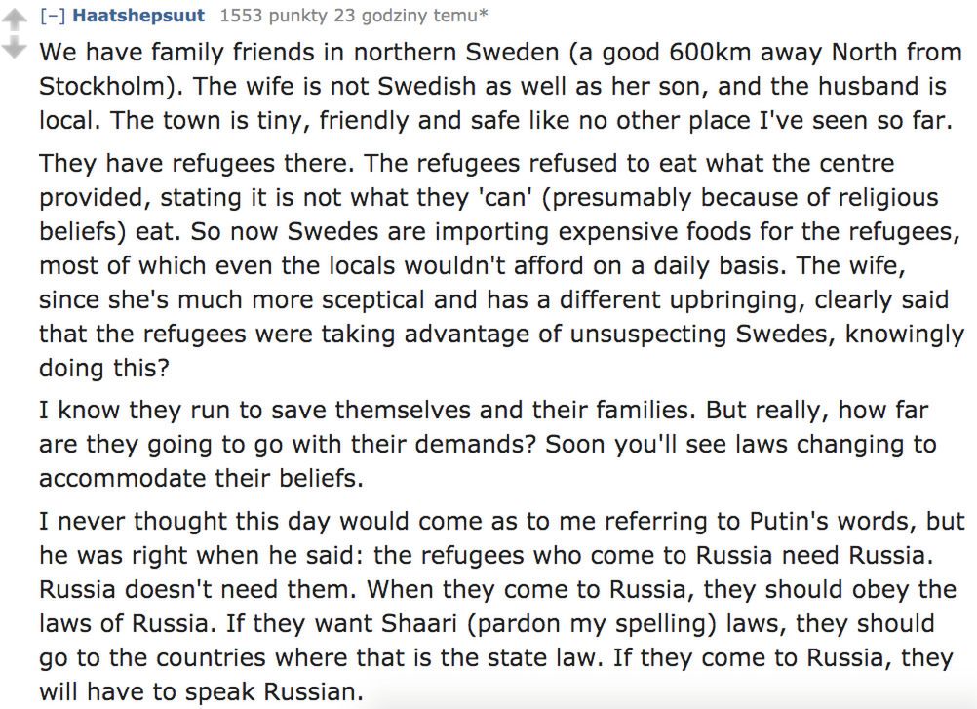The width and height of the screenshot is (977, 709).
Task: Click the word "Stockholm" in the first paragraph
Action: tap(97, 87)
